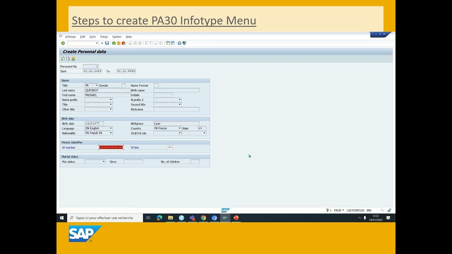Screen dimensions: 452x254
Task: Click the Name Format field
Action: [x=156, y=85]
